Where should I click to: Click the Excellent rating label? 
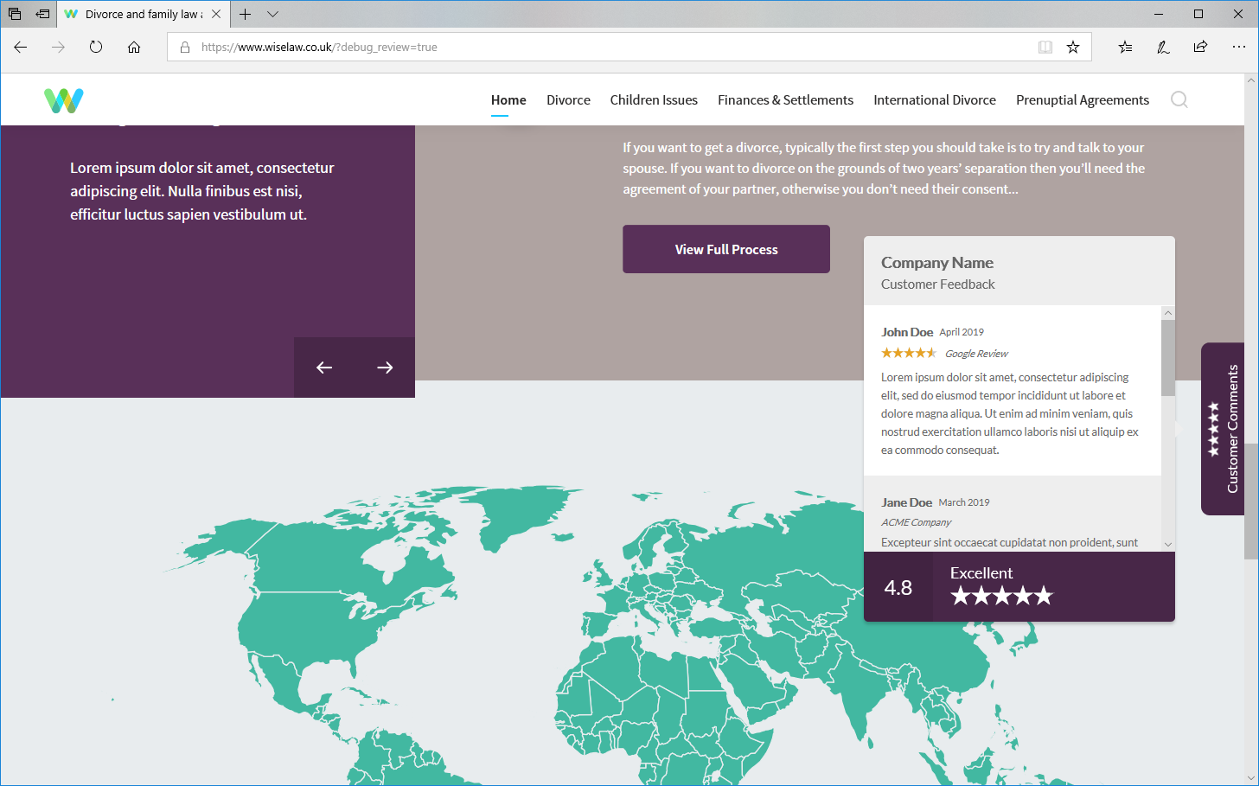981,572
